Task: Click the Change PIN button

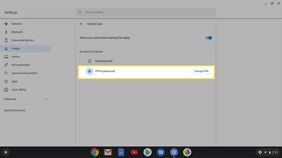Action: pos(201,71)
